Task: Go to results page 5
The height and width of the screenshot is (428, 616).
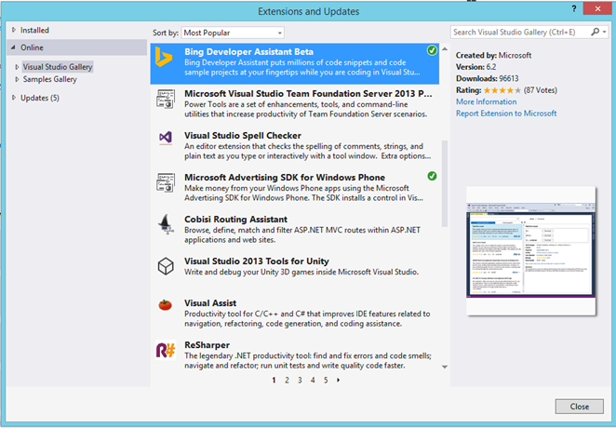Action: (x=326, y=380)
